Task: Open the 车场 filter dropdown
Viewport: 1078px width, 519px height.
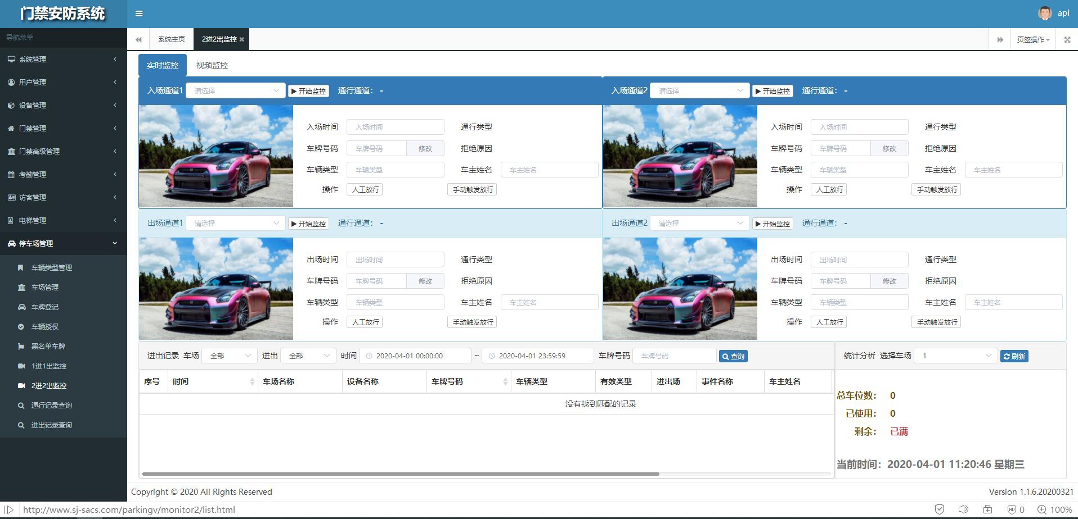Action: (230, 356)
